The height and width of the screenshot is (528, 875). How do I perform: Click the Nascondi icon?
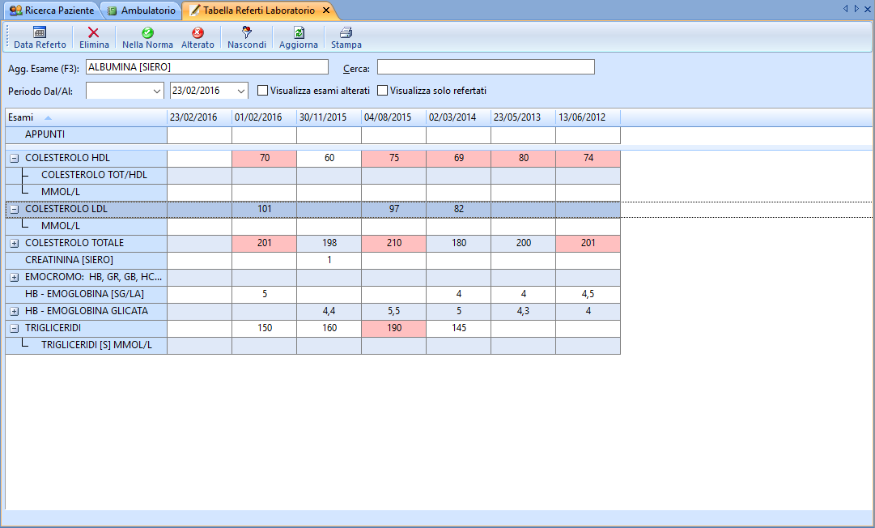[x=247, y=32]
